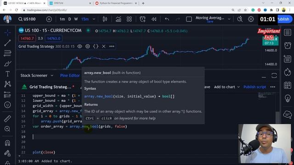
Task: Bookmark this page with star icon
Action: click(x=245, y=10)
